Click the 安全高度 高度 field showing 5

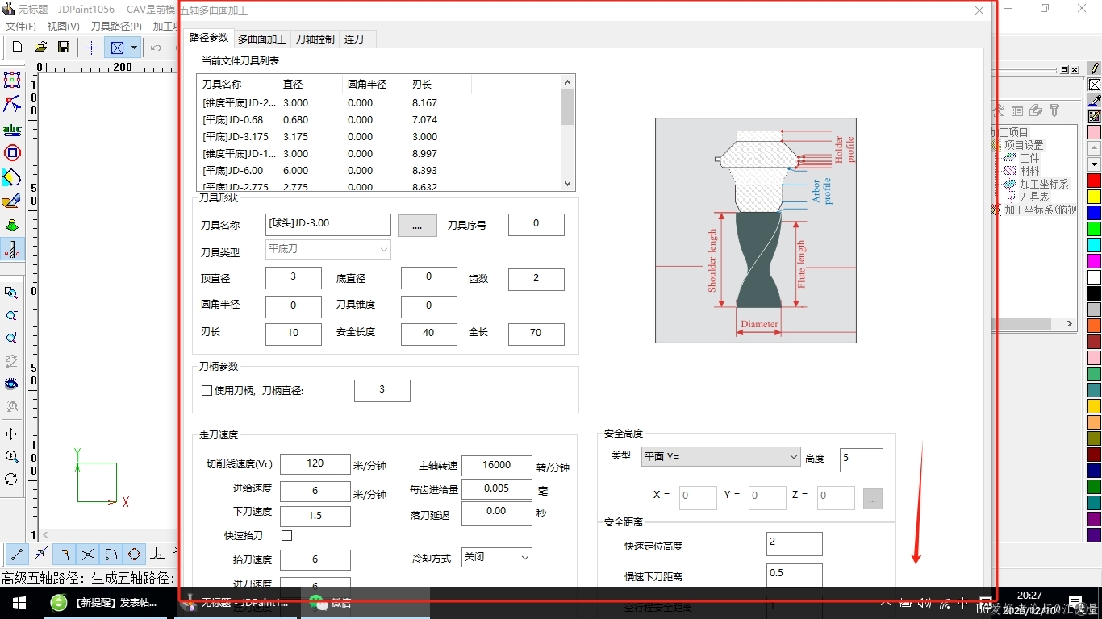[862, 459]
